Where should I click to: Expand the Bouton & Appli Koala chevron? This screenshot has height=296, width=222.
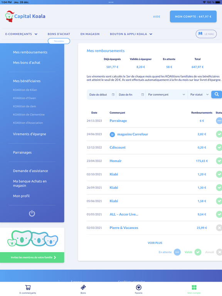click(x=151, y=34)
